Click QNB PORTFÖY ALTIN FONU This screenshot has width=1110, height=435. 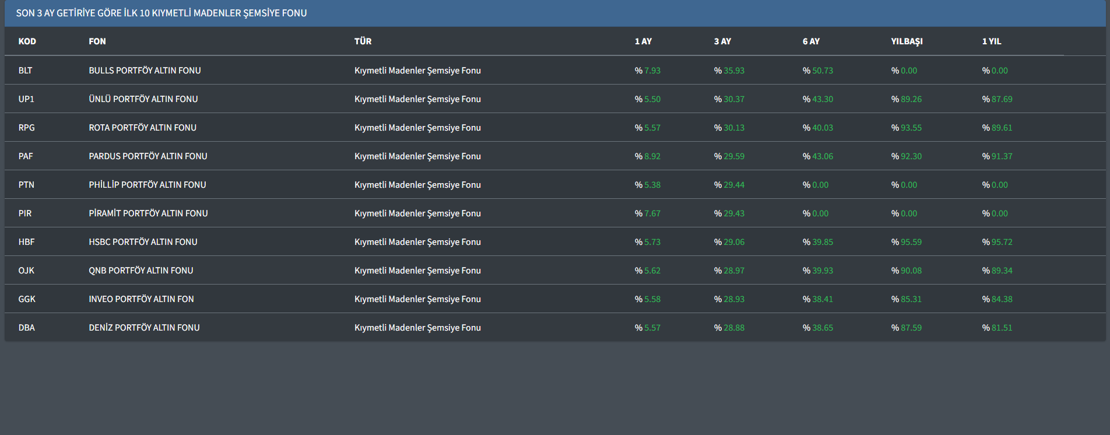click(x=141, y=271)
